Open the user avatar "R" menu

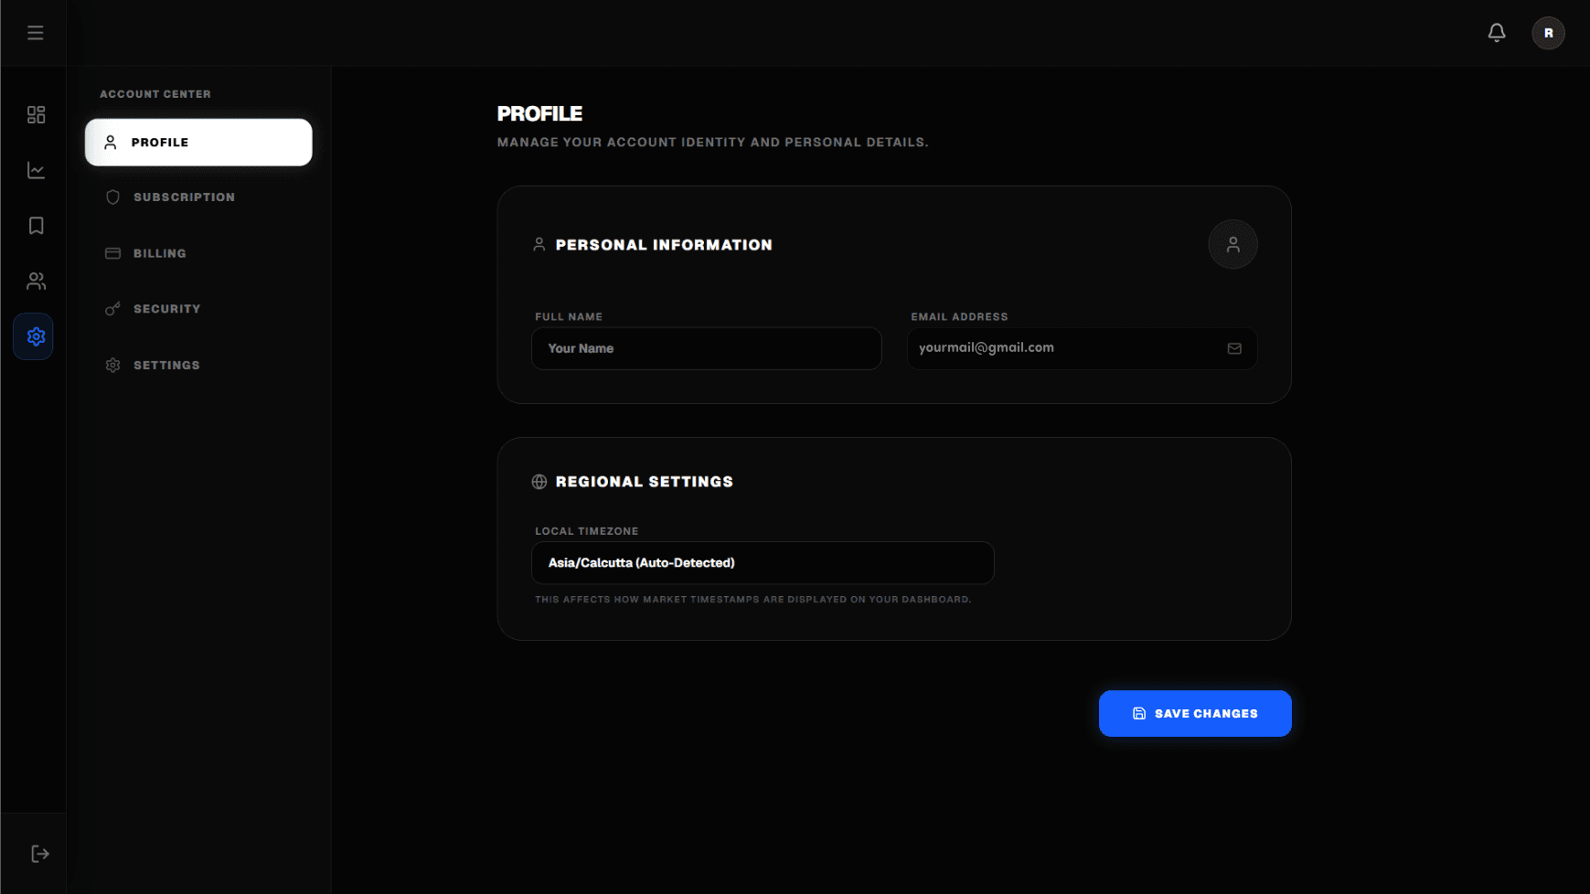(x=1547, y=33)
